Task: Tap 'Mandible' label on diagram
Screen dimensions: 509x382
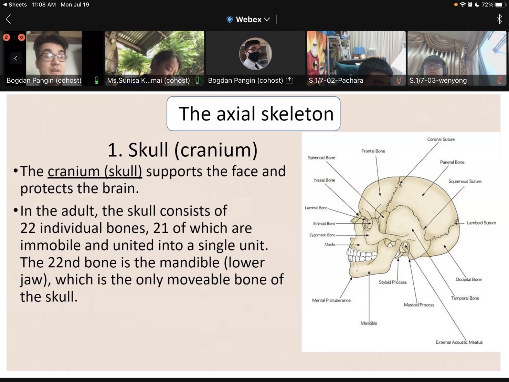Action: [369, 323]
